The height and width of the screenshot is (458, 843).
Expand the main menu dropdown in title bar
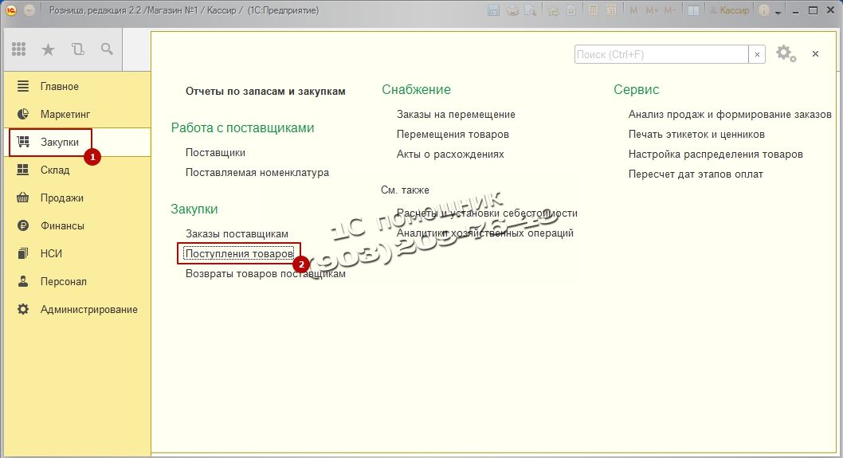tap(29, 11)
